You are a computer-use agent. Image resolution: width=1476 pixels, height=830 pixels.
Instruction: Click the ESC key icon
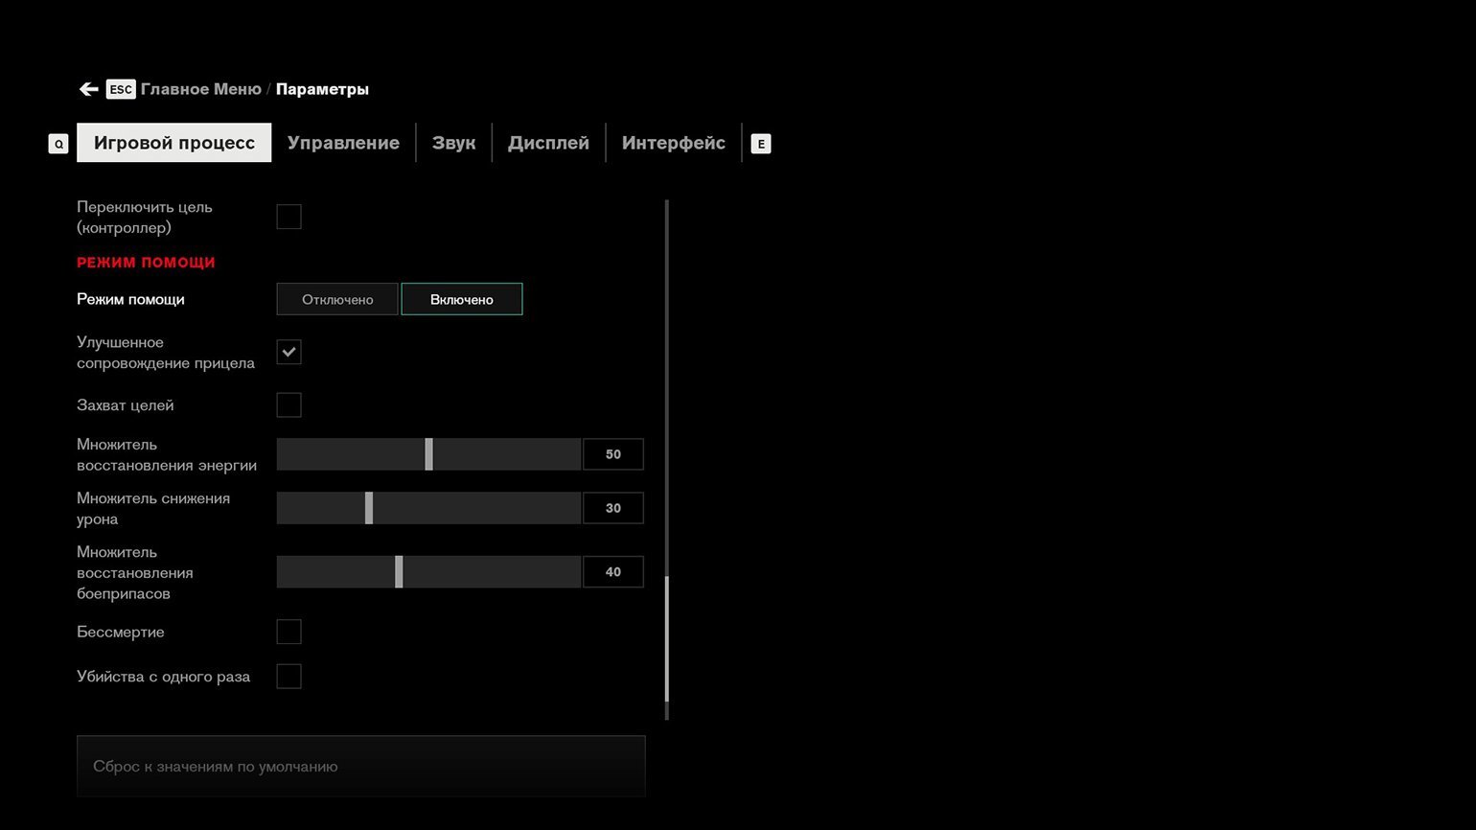(121, 89)
